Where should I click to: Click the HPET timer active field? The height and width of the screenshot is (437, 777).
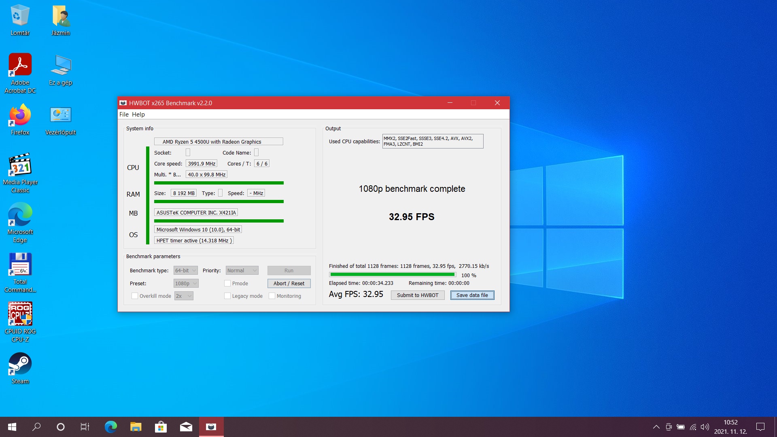[194, 240]
